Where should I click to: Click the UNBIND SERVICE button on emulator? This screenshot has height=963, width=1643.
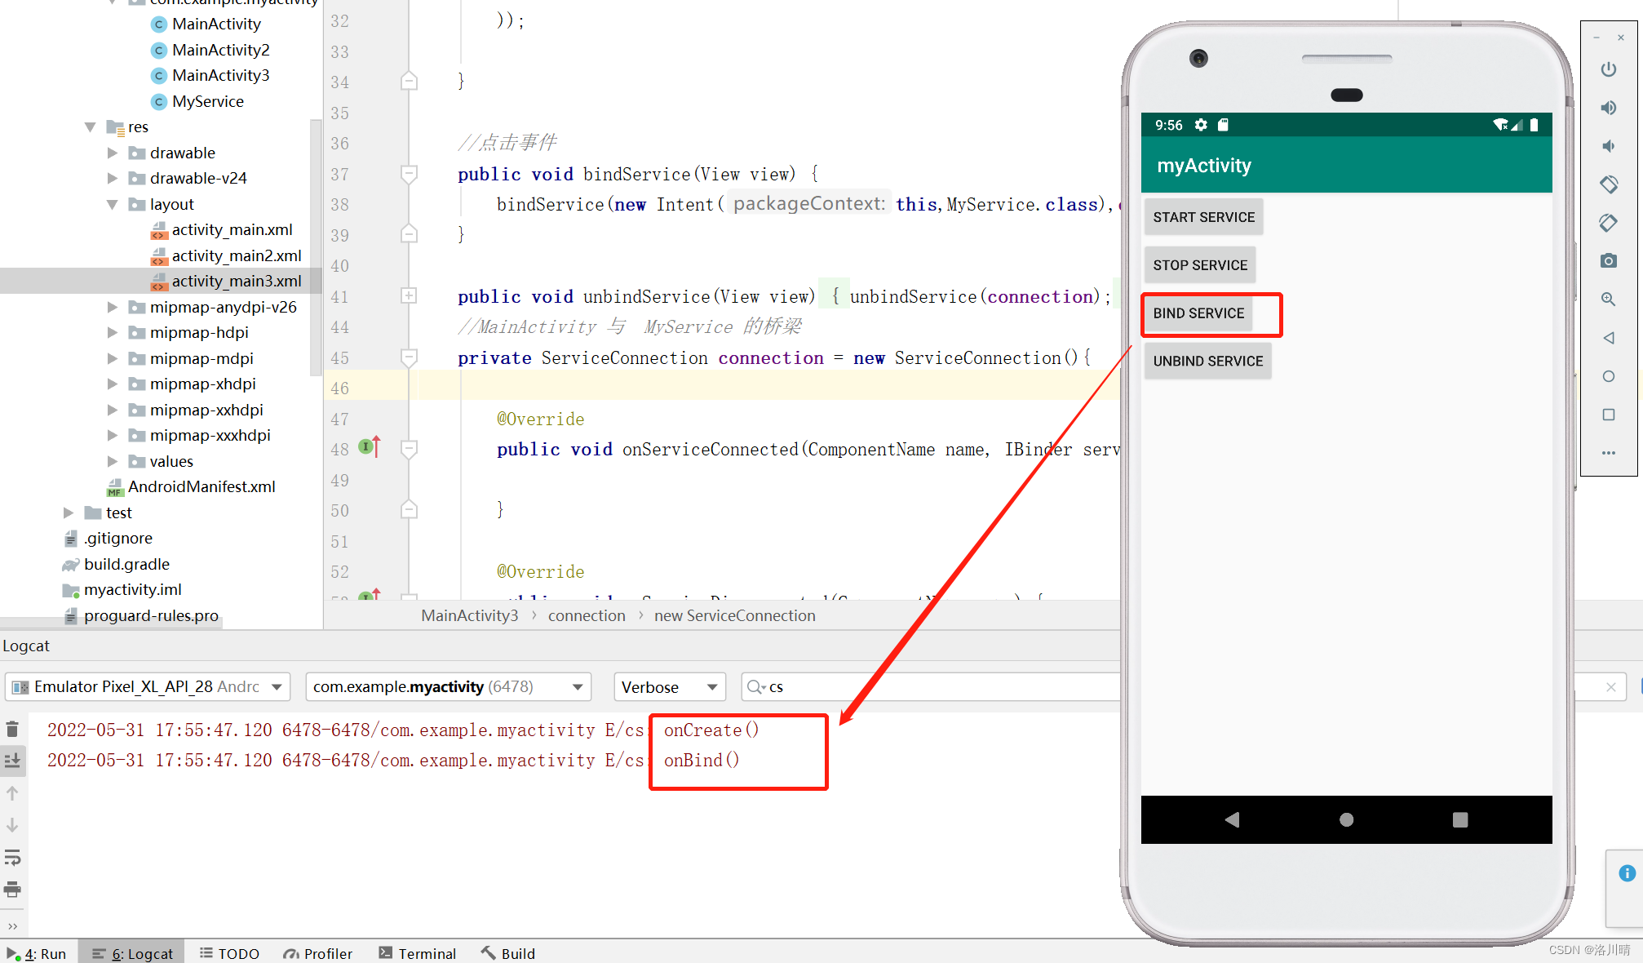[x=1207, y=361]
